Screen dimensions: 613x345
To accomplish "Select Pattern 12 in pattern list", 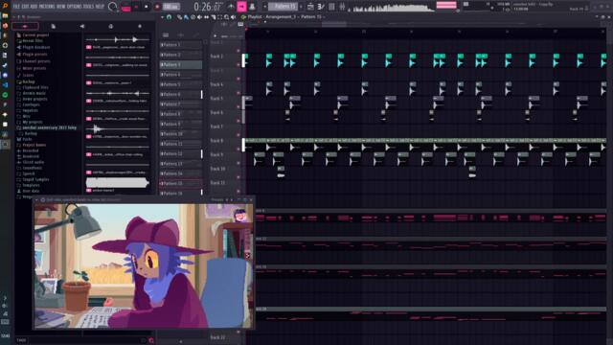I will (181, 153).
